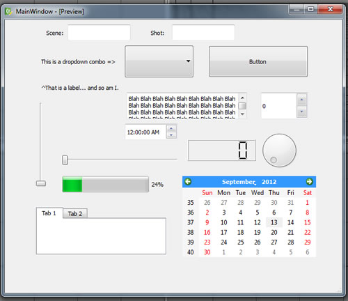Click the 2012 year label in calendar
The width and height of the screenshot is (348, 301).
(x=269, y=182)
